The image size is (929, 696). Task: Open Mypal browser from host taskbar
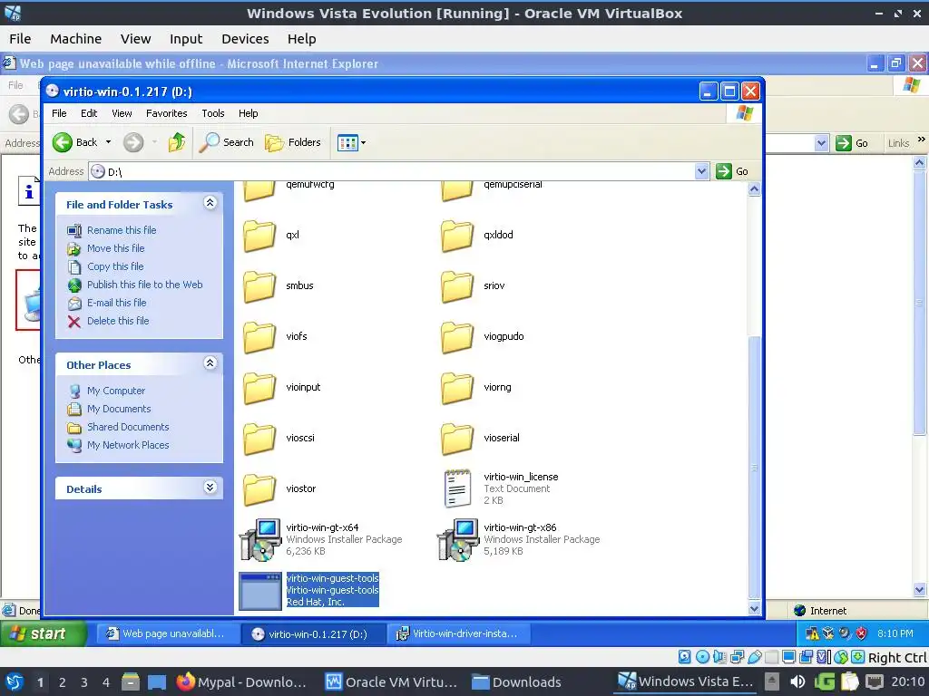[242, 681]
